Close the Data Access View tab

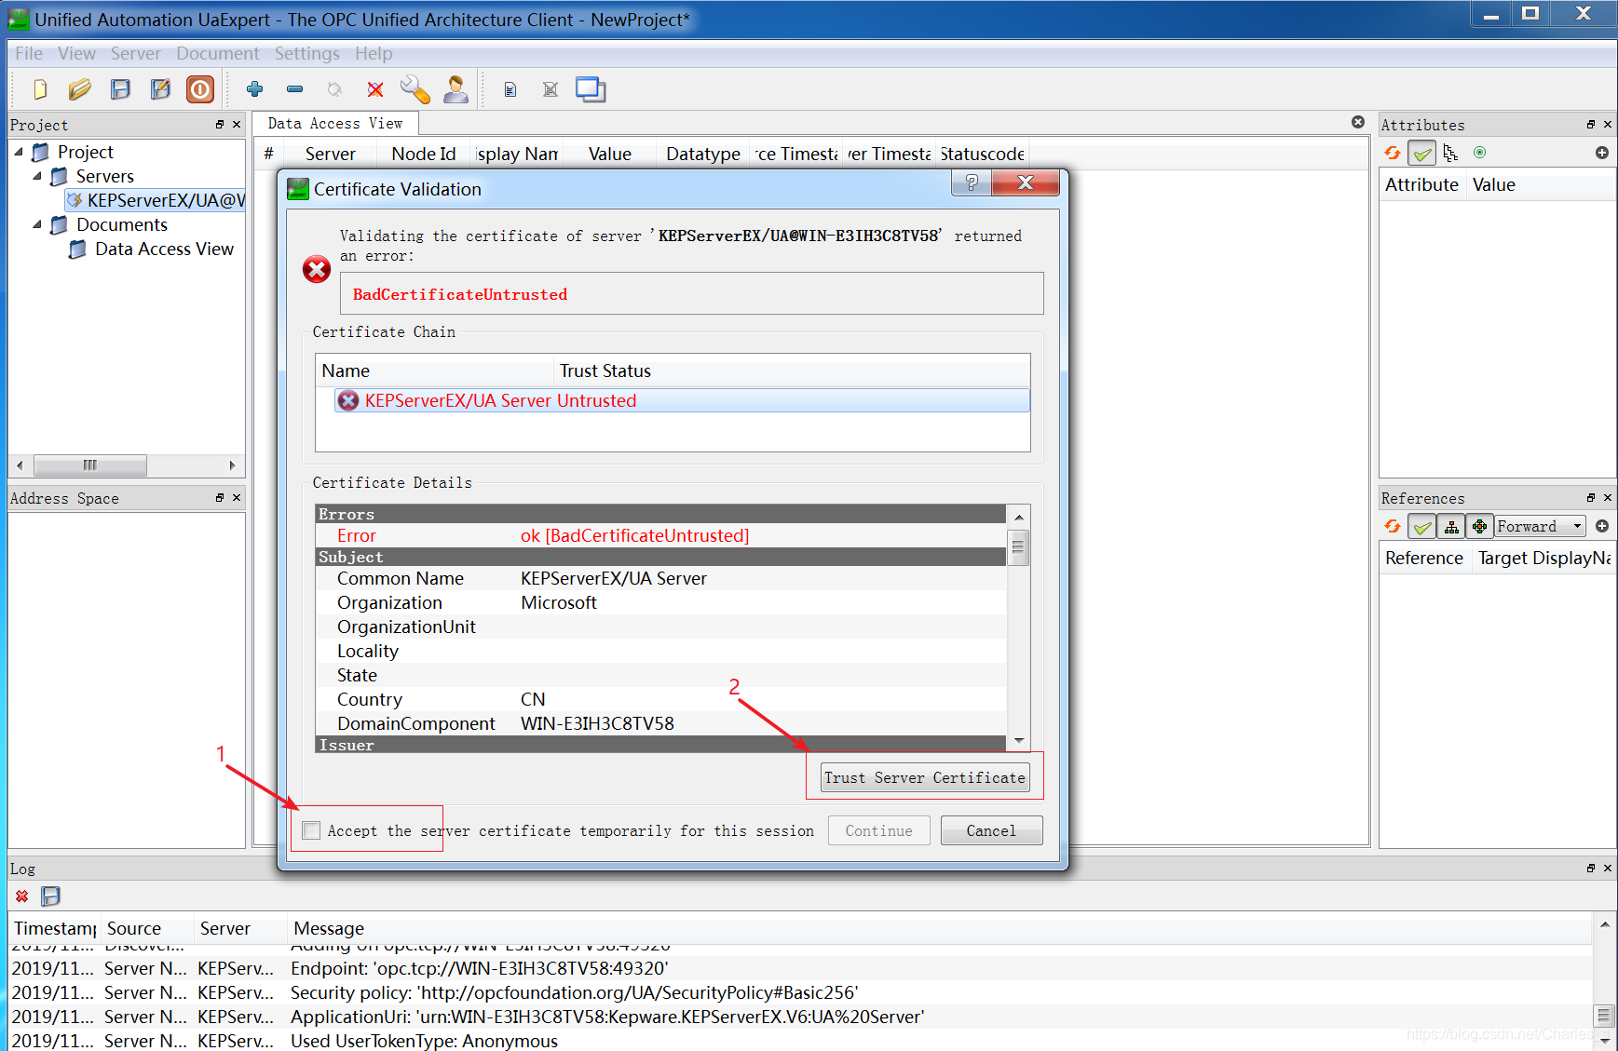pyautogui.click(x=1358, y=122)
